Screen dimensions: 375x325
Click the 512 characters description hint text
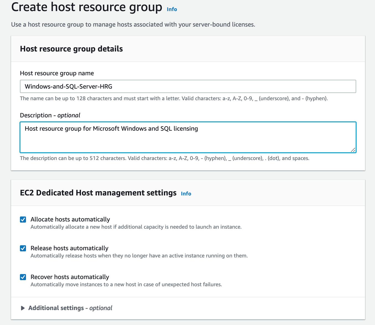click(165, 158)
